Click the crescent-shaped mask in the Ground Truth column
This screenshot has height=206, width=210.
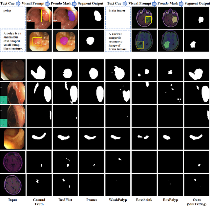pos(39,137)
